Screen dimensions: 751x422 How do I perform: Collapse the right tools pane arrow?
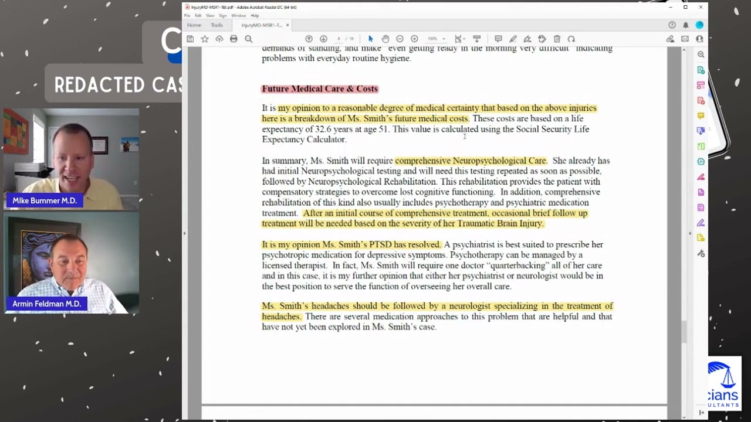690,233
